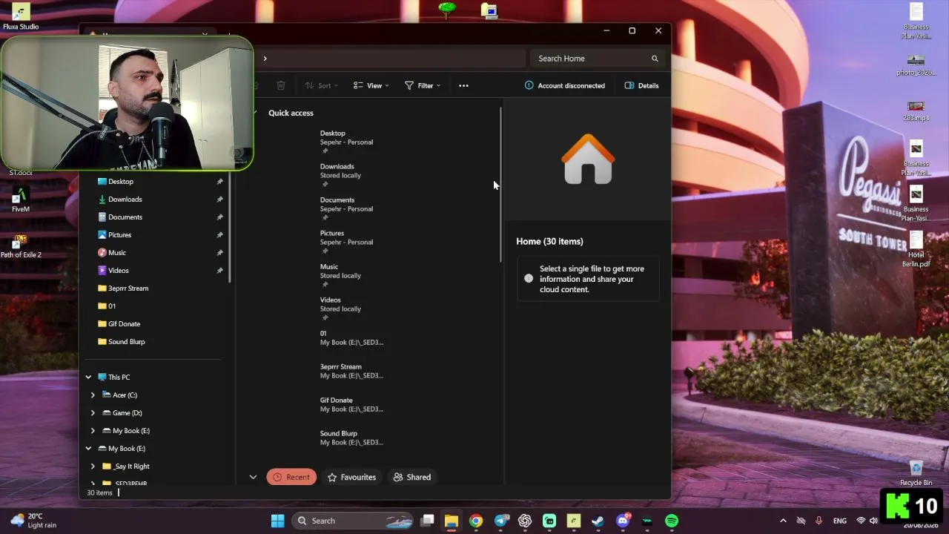Unpin Downloads using its sidebar pin icon
Image resolution: width=949 pixels, height=534 pixels.
pos(219,200)
